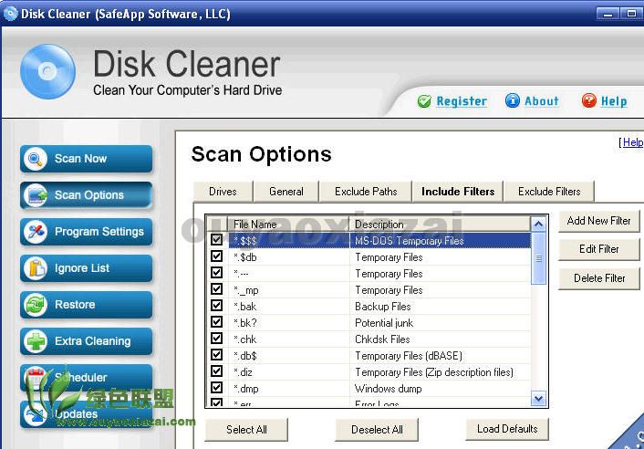This screenshot has height=449, width=644.
Task: Open the Restore section
Action: point(87,305)
